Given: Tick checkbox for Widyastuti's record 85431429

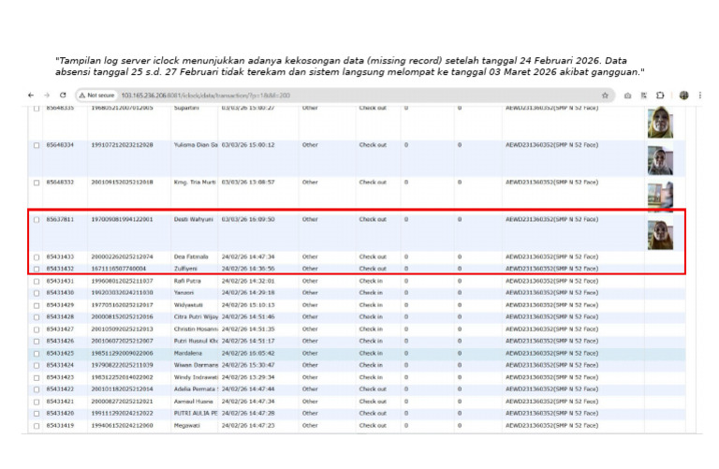Looking at the screenshot, I should (37, 305).
